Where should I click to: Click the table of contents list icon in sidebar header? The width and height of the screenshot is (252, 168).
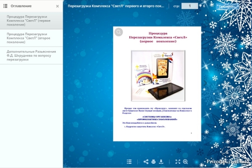coord(5,6)
